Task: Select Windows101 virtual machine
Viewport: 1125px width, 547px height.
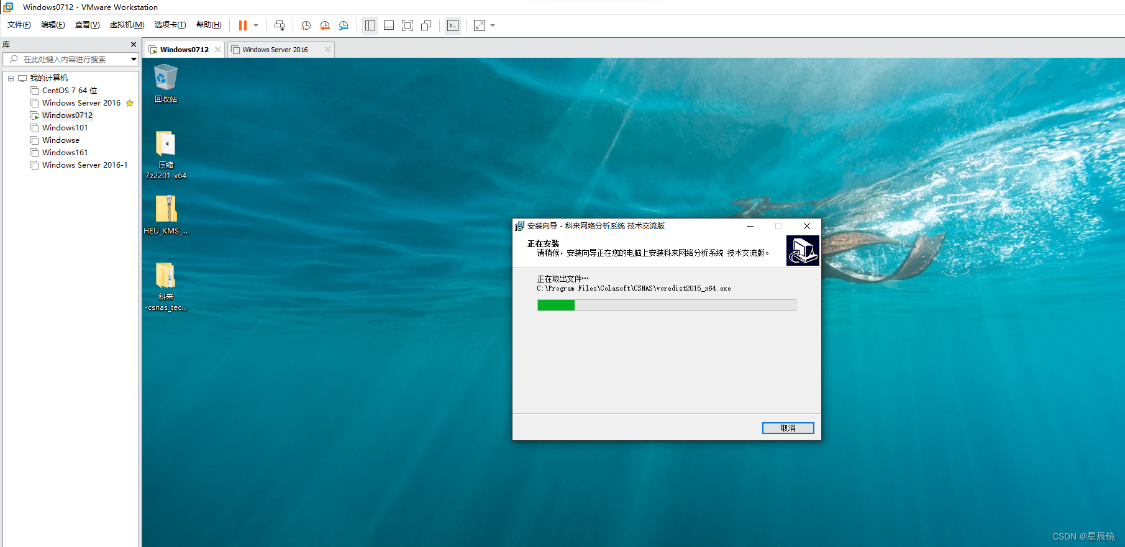Action: point(65,128)
